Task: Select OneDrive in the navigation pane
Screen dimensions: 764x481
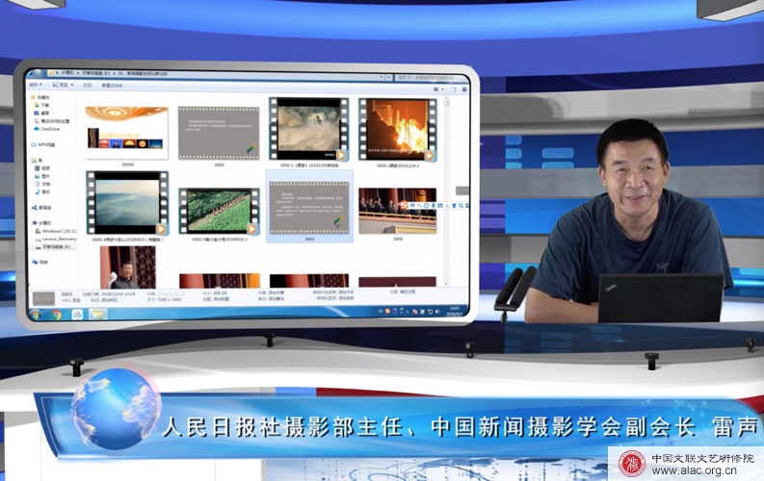Action: coord(48,128)
